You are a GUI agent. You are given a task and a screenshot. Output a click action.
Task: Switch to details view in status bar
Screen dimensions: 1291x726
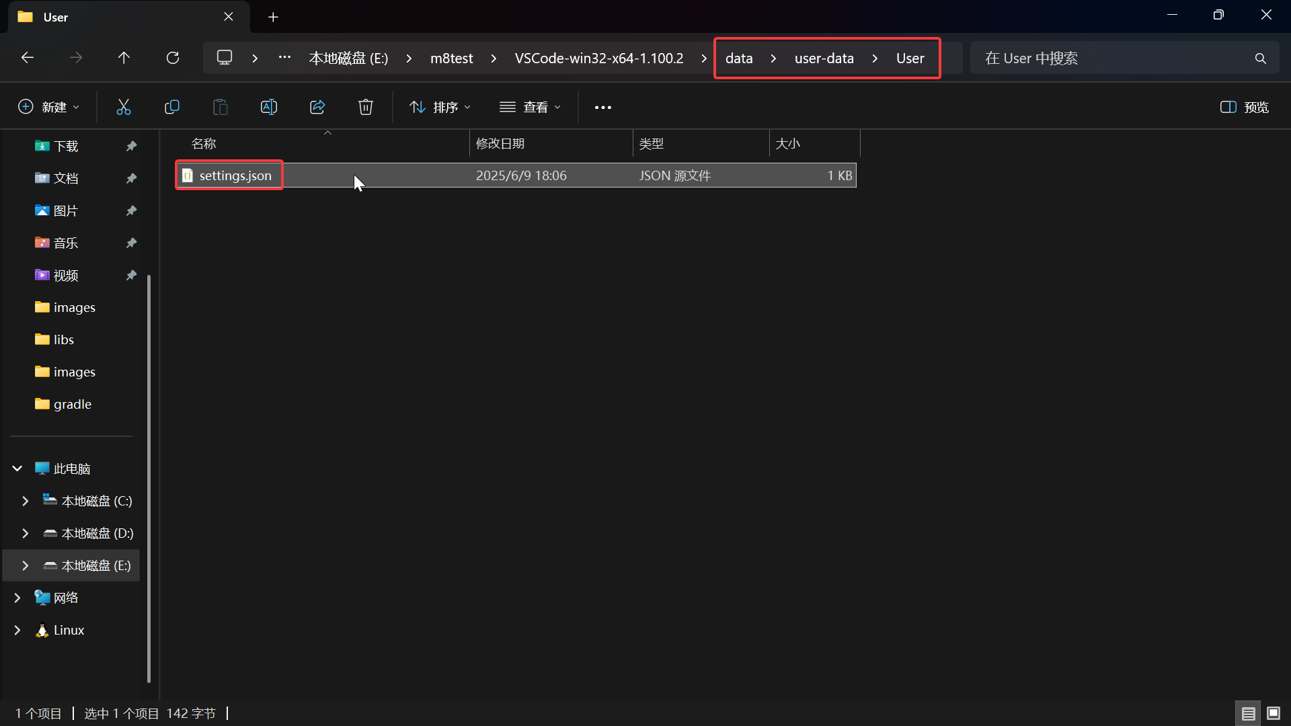pyautogui.click(x=1249, y=713)
